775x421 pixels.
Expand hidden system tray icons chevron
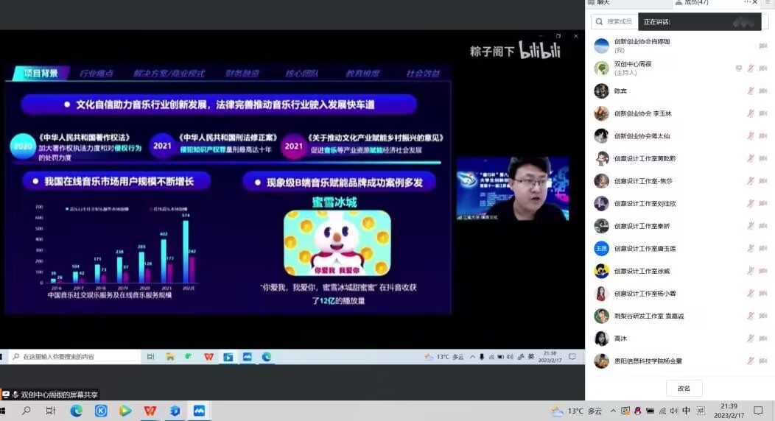(613, 411)
